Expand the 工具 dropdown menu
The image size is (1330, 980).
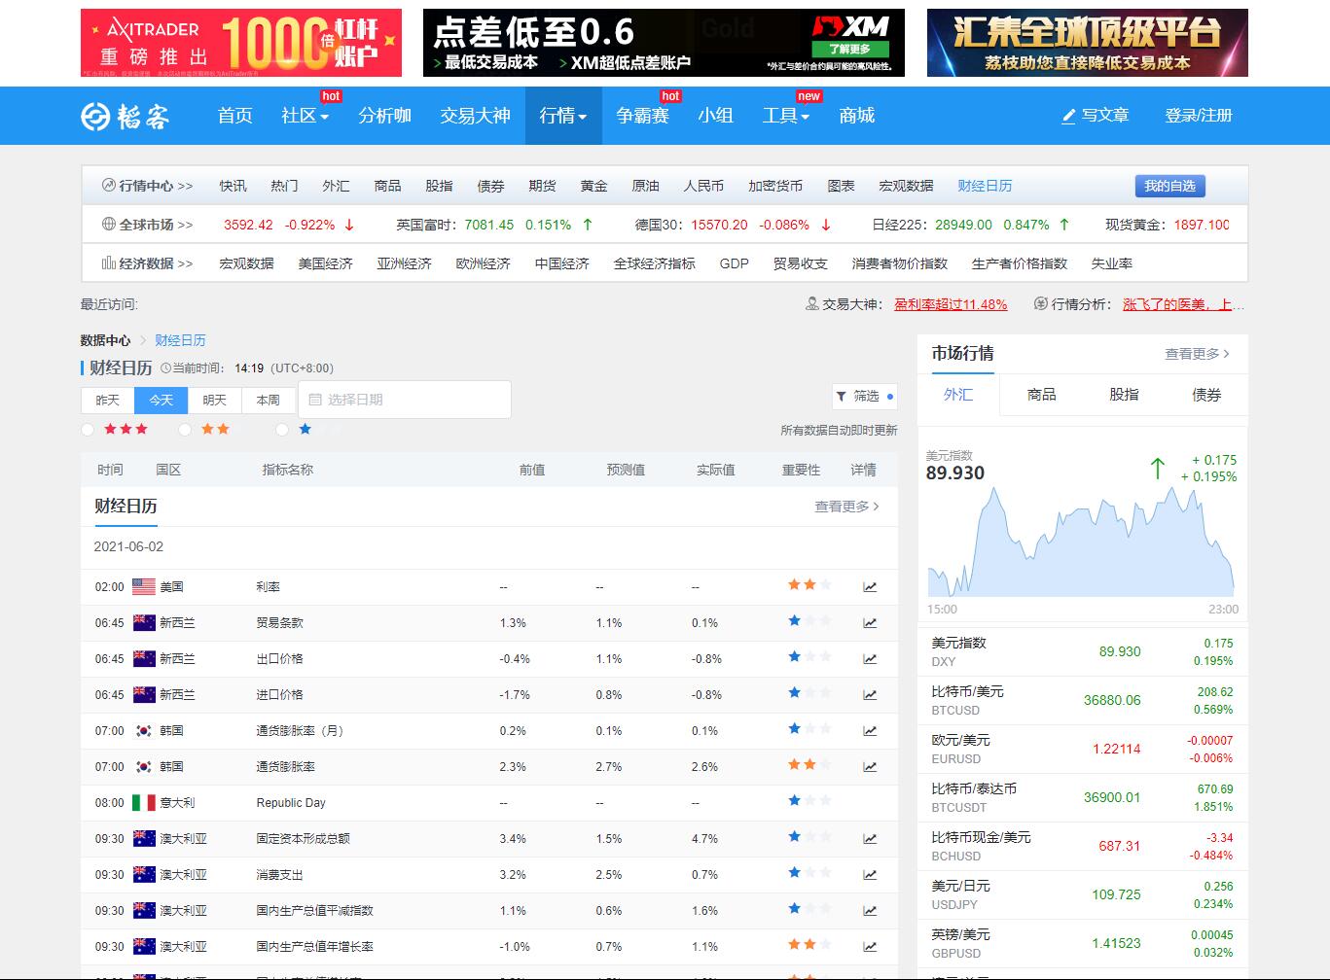(x=785, y=116)
